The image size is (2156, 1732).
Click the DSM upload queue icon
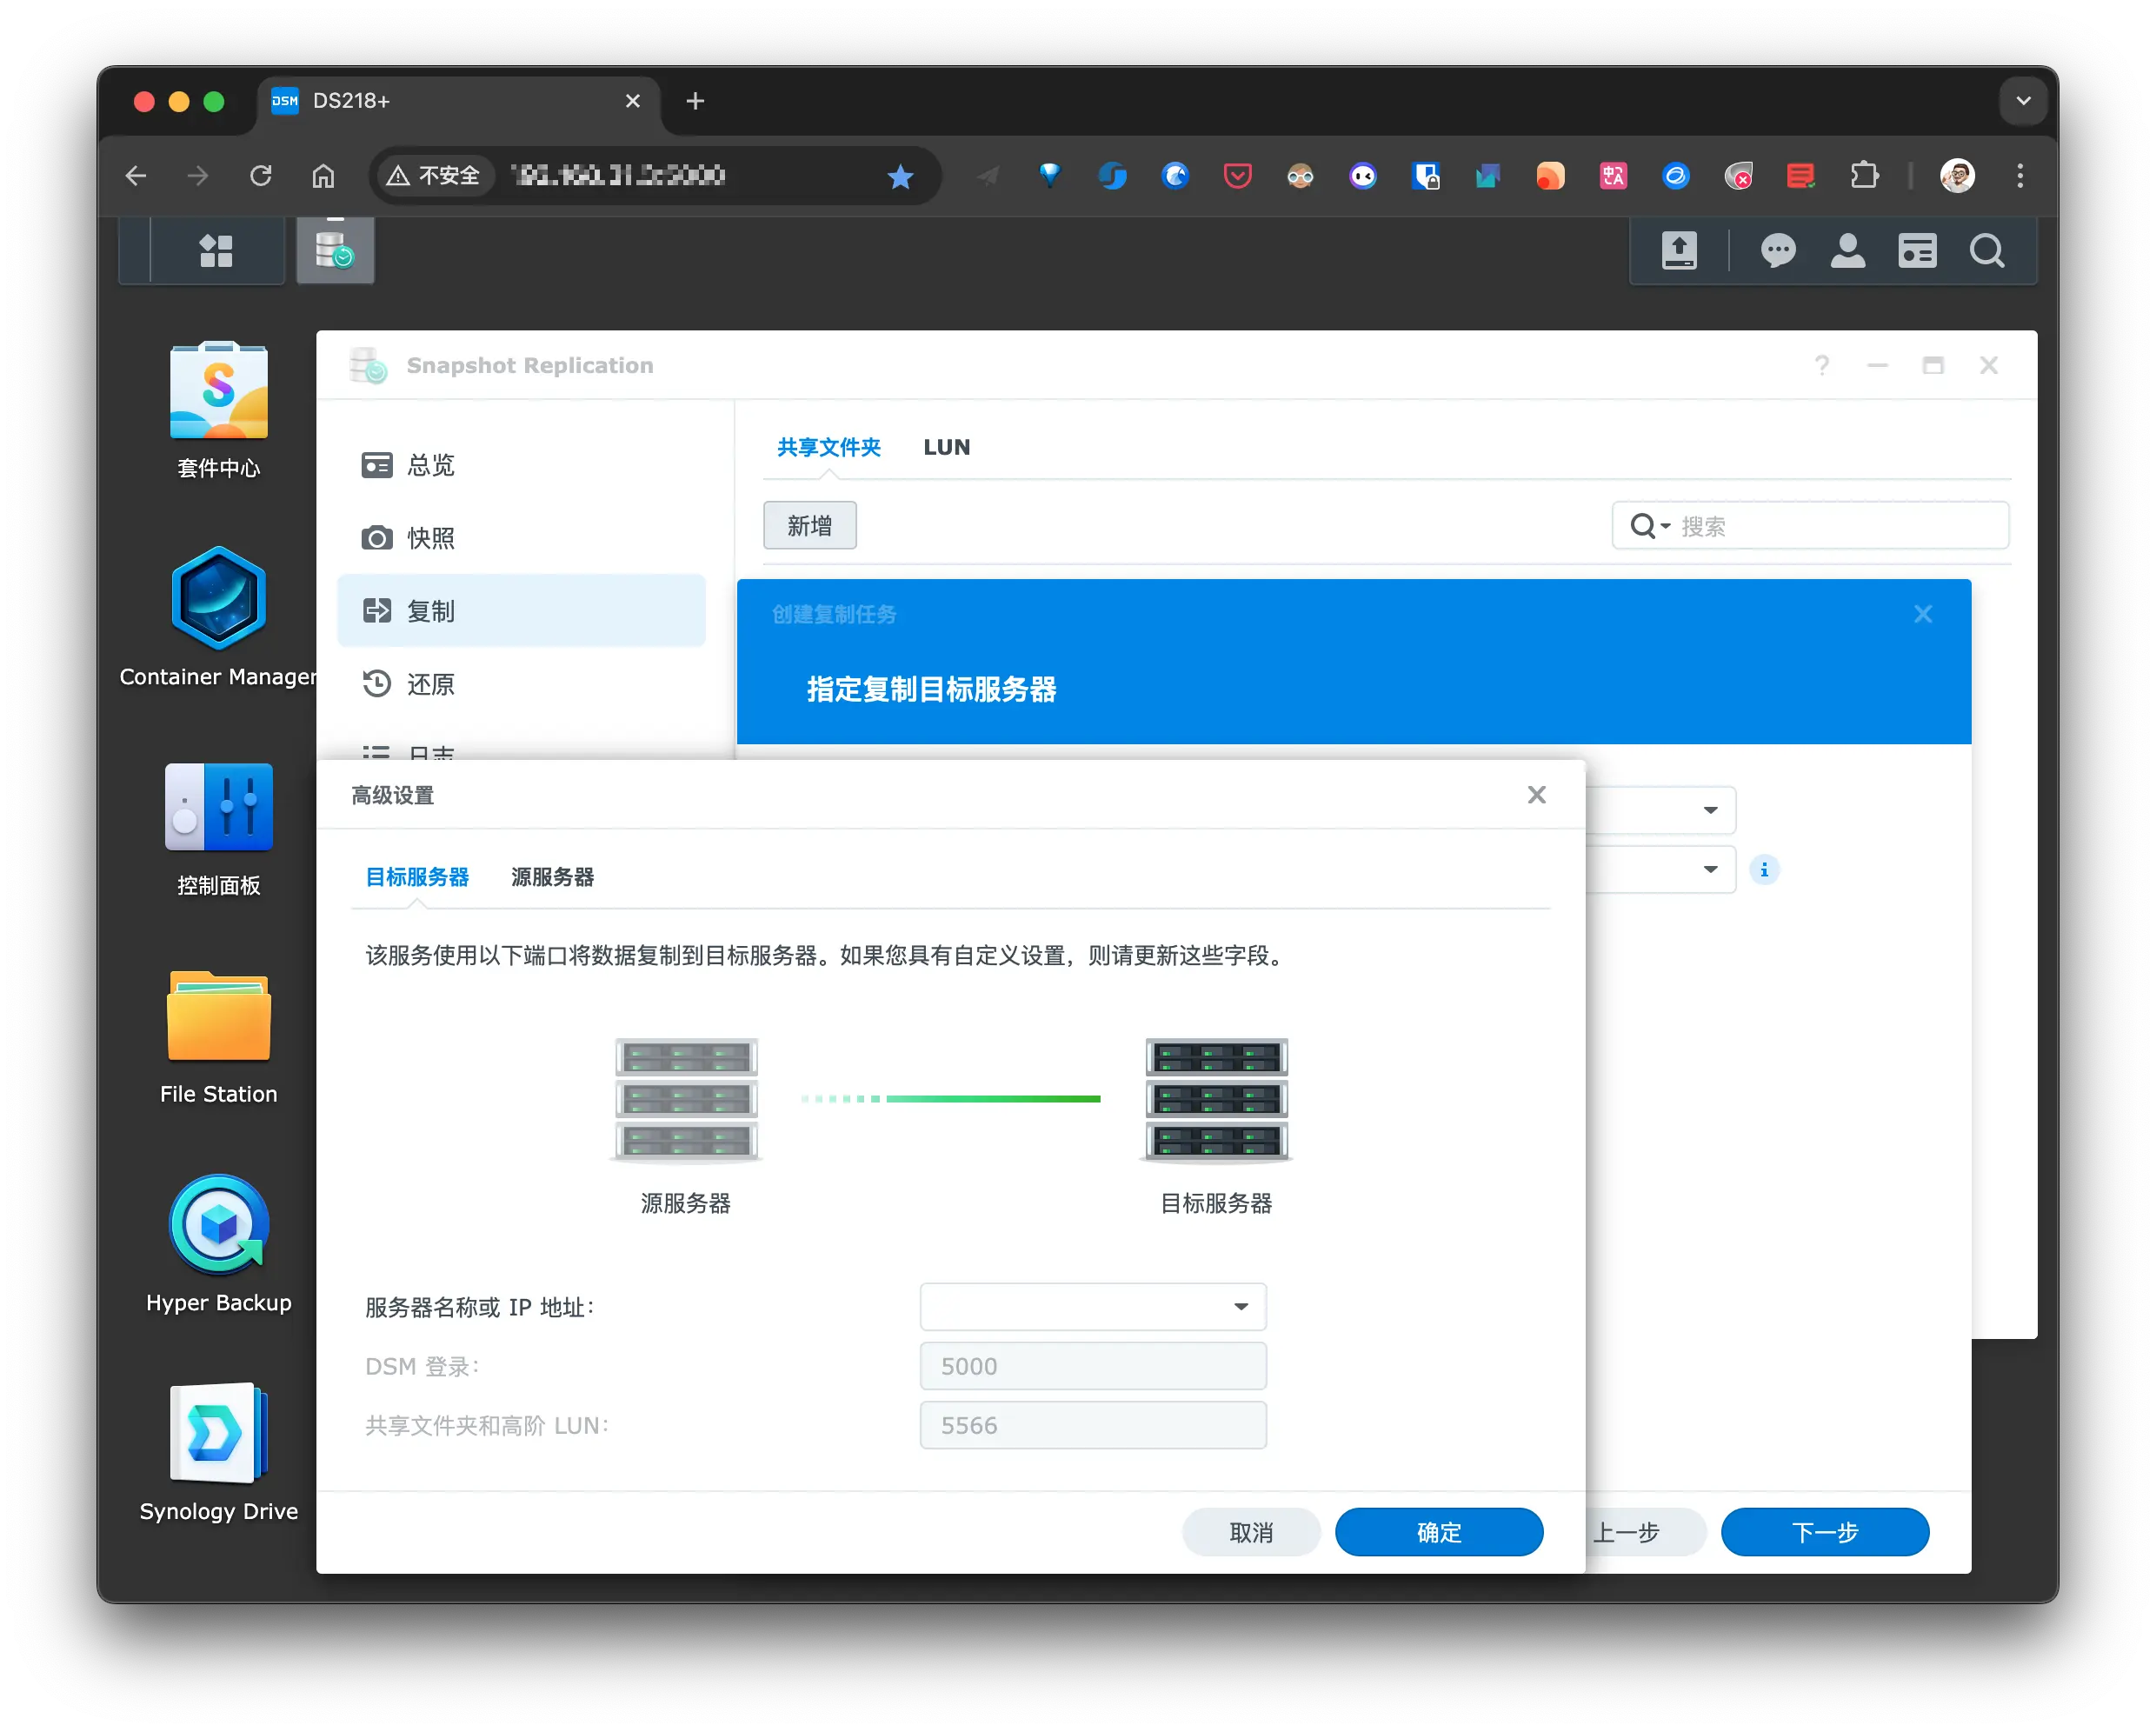pos(1679,251)
